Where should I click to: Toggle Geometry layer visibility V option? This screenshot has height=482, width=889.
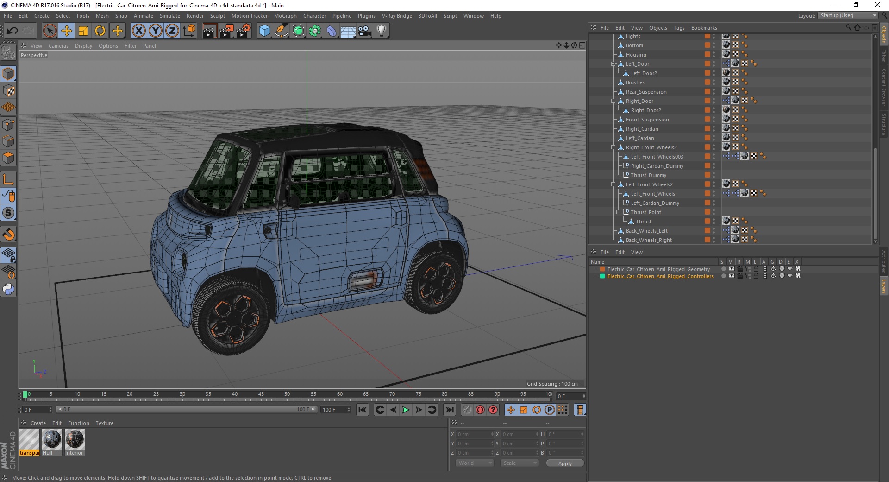coord(732,269)
